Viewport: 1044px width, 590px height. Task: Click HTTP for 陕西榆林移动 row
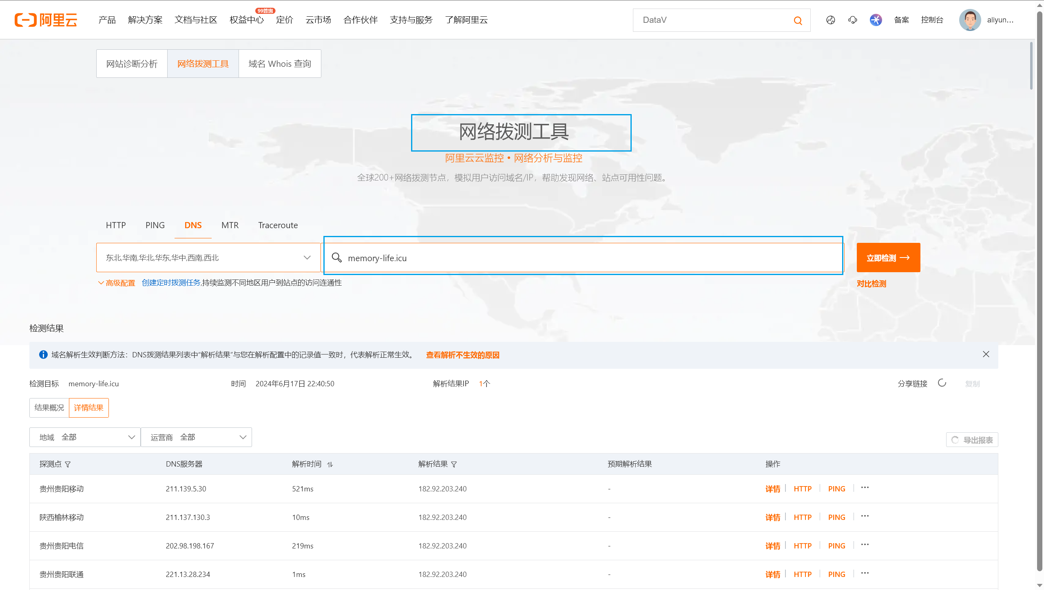(x=802, y=517)
